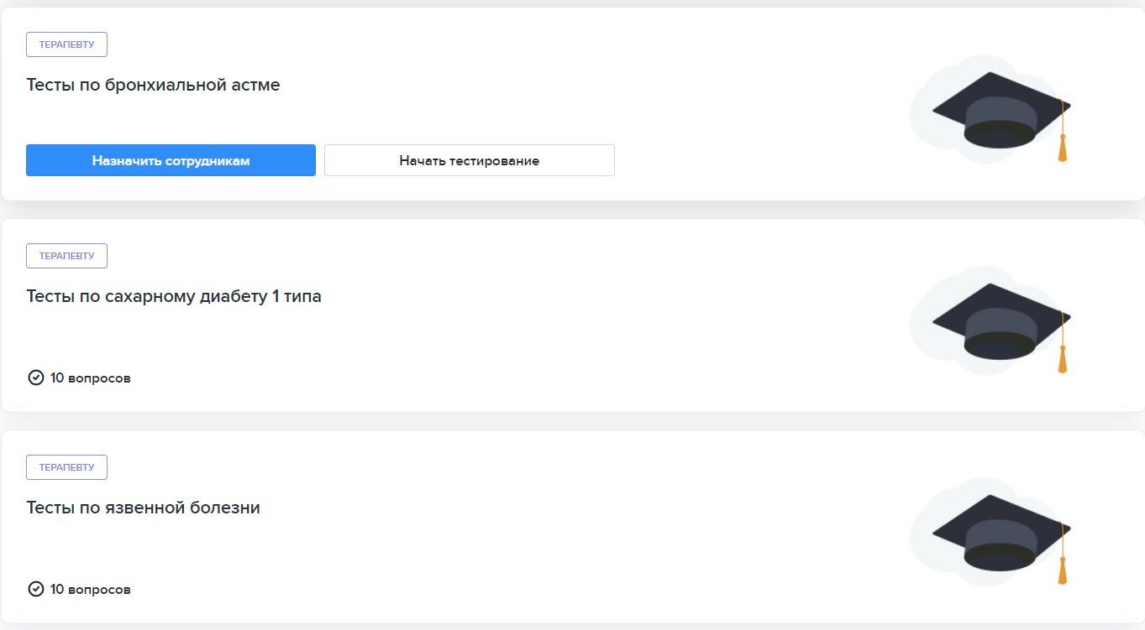The width and height of the screenshot is (1145, 630).
Task: Select ТЕРАПЕВТУ tag on язвенной болезни card
Action: (x=66, y=467)
